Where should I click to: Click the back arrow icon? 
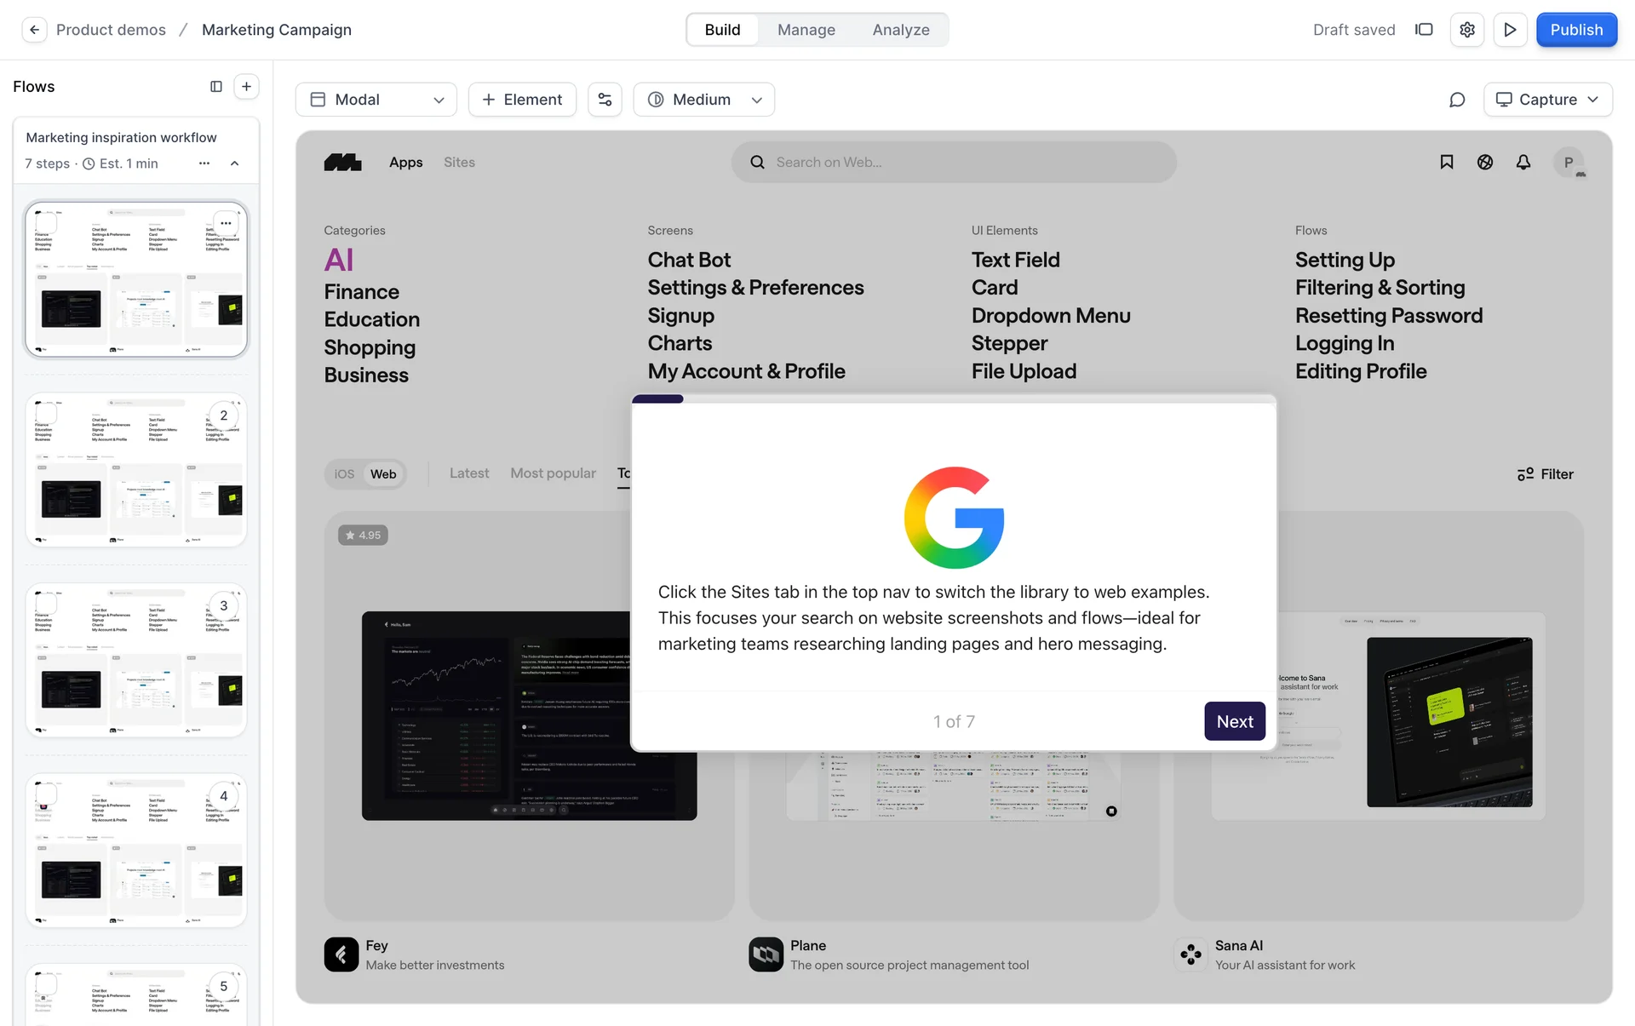[x=34, y=30]
